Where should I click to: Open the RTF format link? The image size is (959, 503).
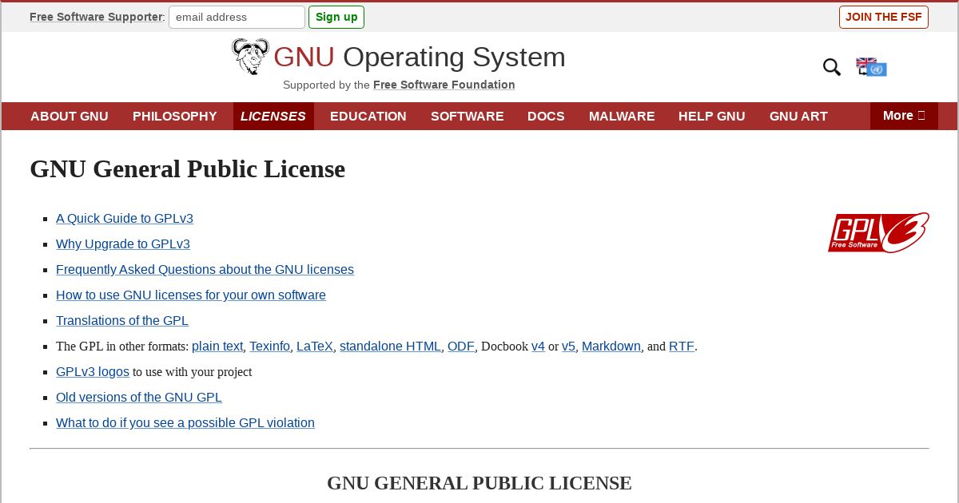[x=682, y=347]
